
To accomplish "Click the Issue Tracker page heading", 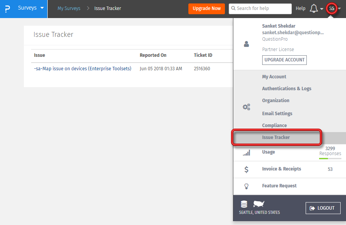I will [x=53, y=35].
